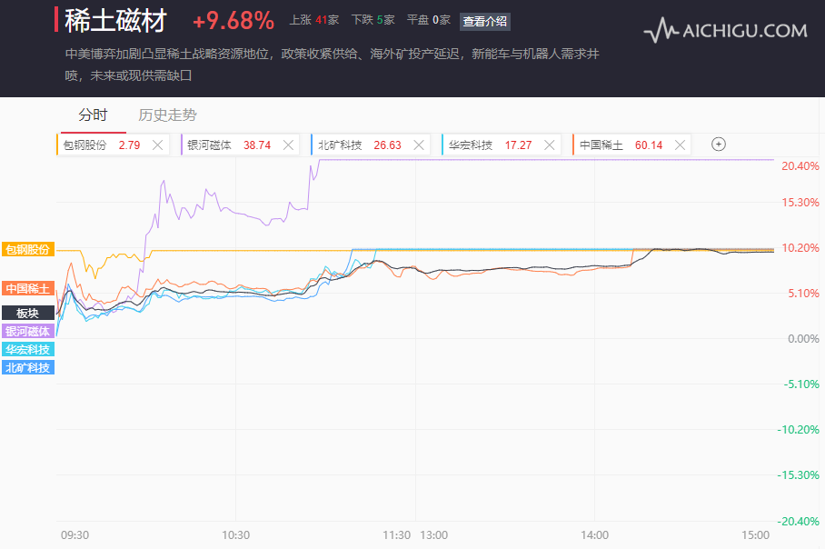This screenshot has width=825, height=549.
Task: Toggle the 板块 line label
Action: (27, 313)
